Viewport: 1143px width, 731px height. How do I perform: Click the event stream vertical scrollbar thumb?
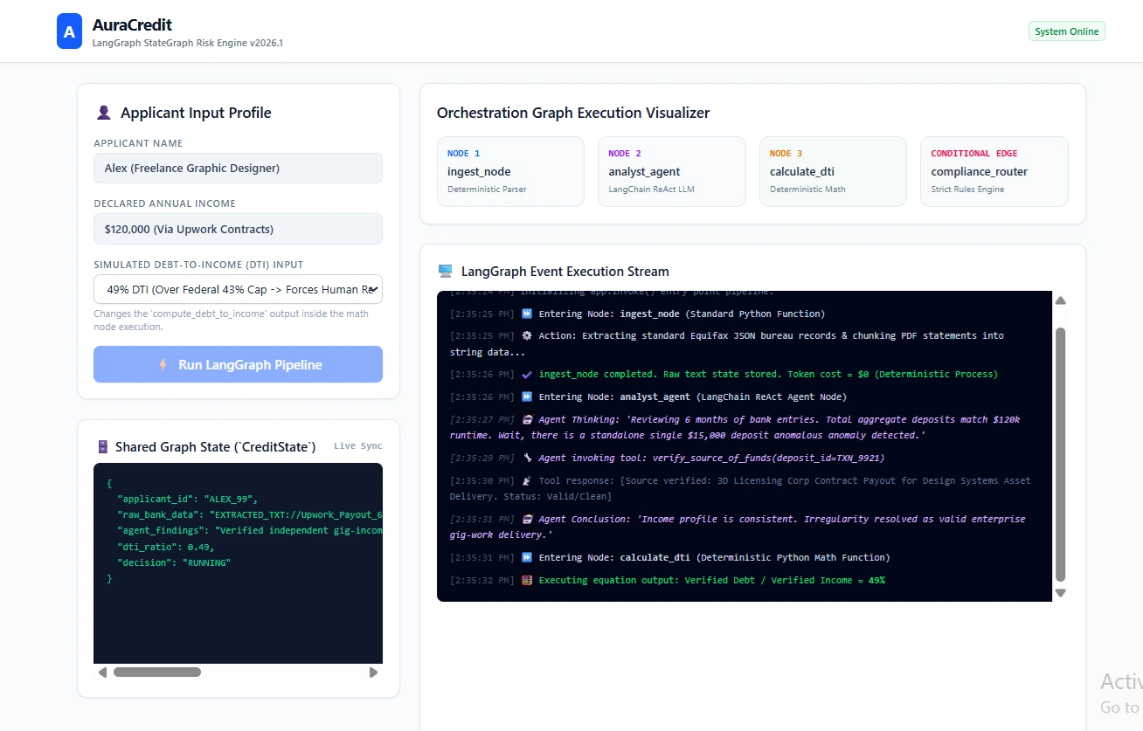1061,454
